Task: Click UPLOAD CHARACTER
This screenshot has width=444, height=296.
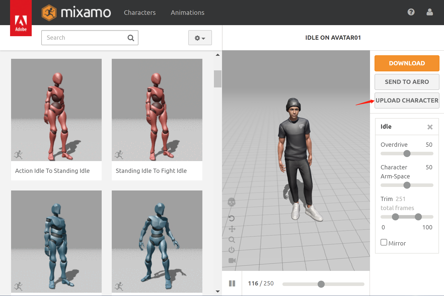Action: pyautogui.click(x=407, y=100)
